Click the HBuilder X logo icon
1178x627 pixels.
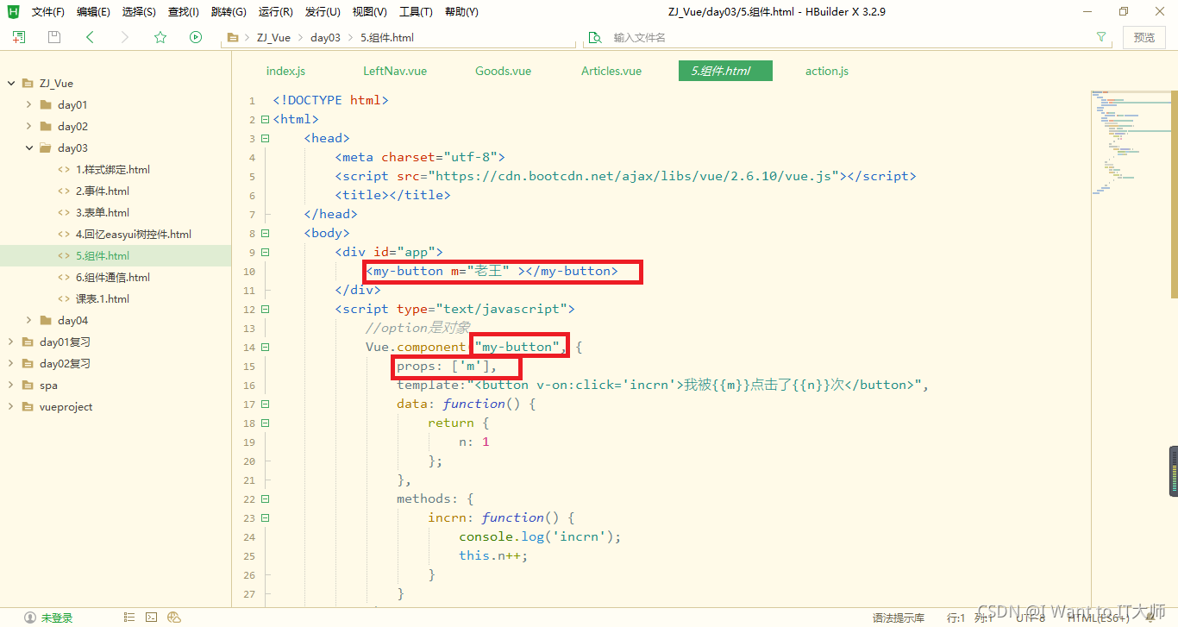(13, 11)
